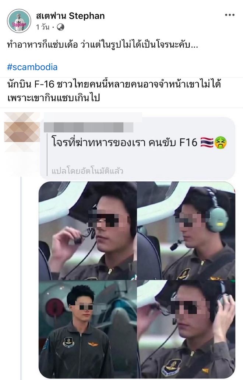Viewport: 243px width, 380px height.
Task: Open the สเตฟาน Stephan page name
Action: (x=70, y=16)
